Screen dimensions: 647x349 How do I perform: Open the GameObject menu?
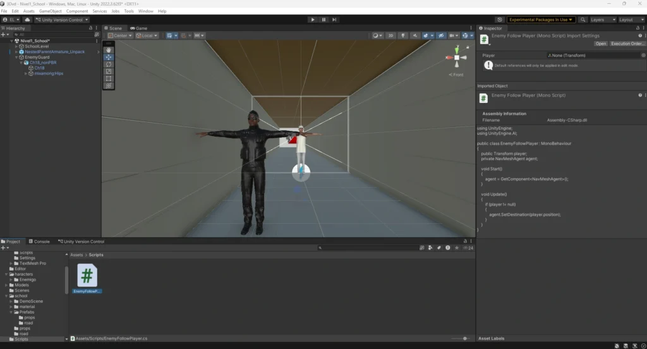point(50,11)
